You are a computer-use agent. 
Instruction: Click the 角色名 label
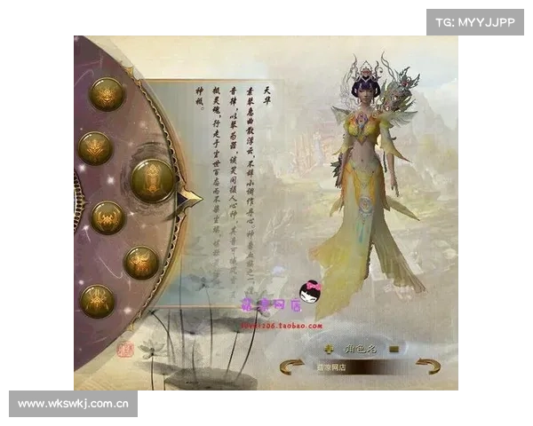(x=361, y=349)
